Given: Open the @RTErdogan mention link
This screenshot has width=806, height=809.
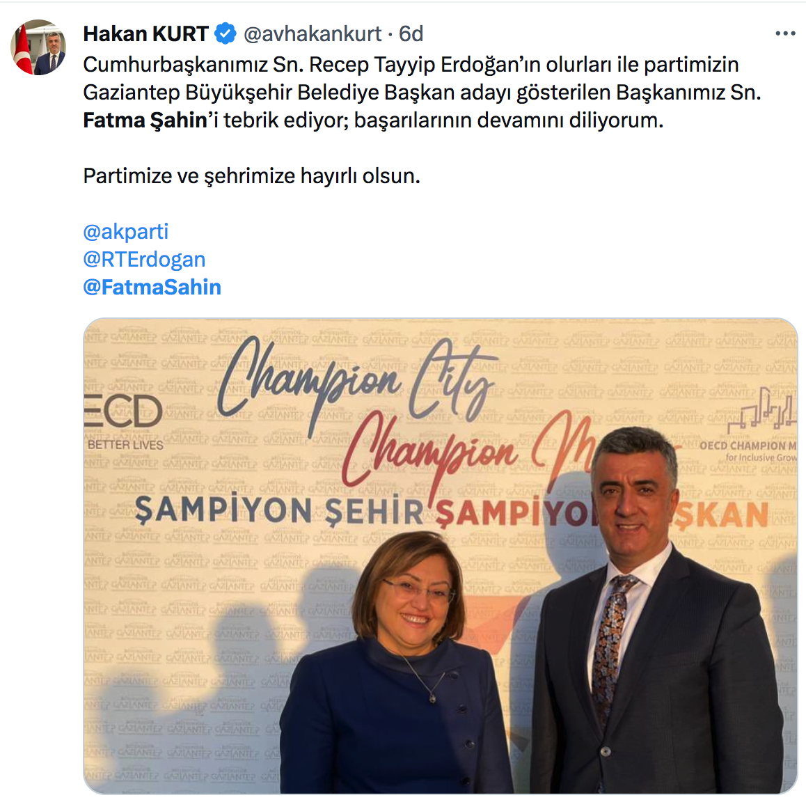Looking at the screenshot, I should pos(144,260).
